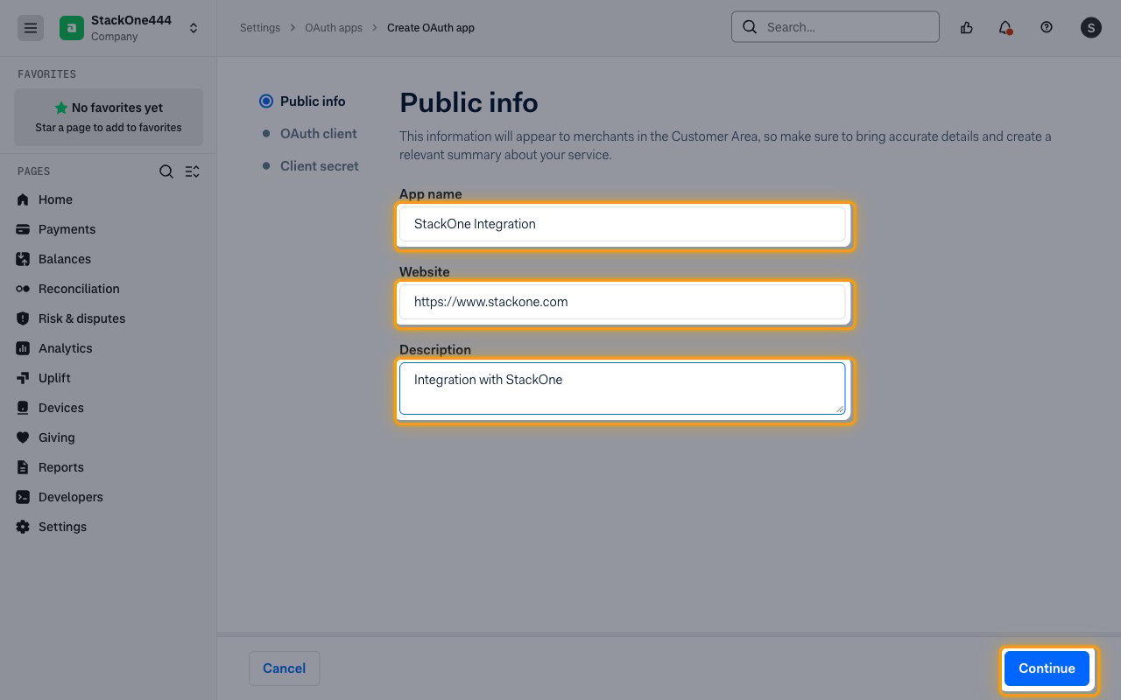Open Payments page label in sidebar

[x=67, y=229]
